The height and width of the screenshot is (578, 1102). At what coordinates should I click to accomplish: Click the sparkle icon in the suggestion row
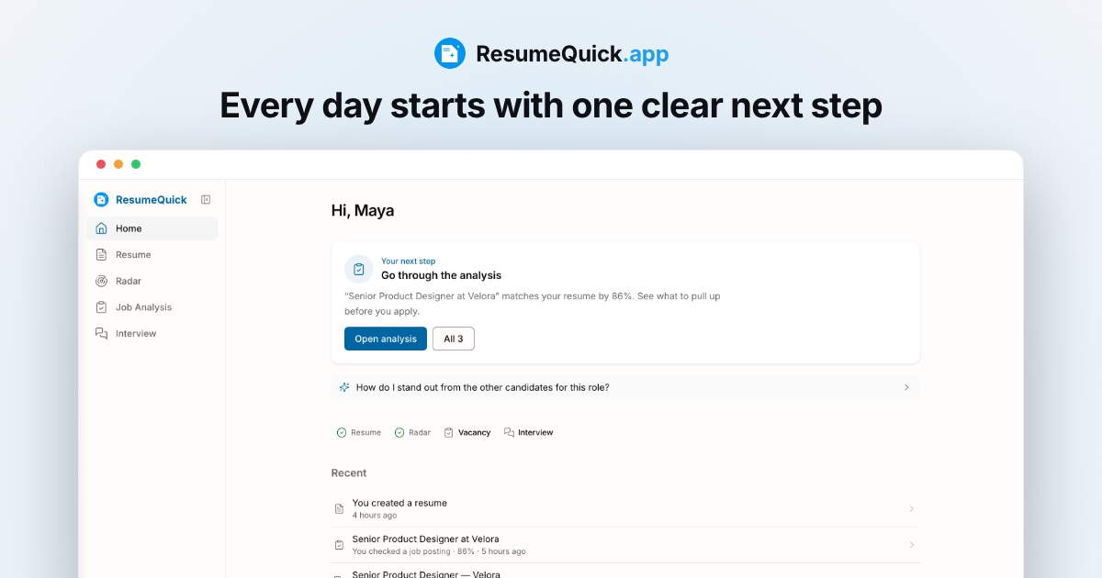[x=344, y=387]
